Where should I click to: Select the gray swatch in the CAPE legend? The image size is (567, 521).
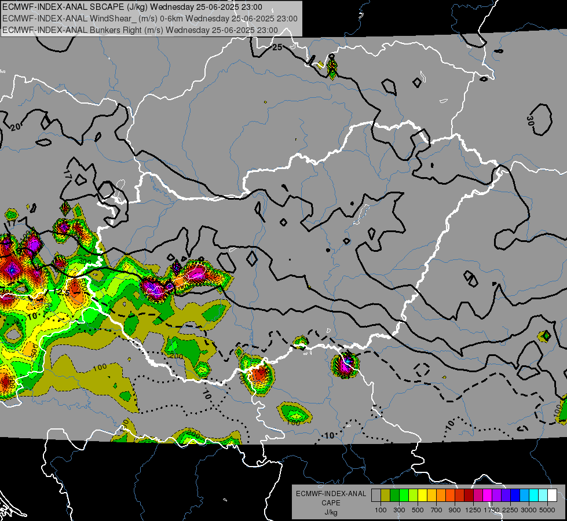tap(376, 495)
